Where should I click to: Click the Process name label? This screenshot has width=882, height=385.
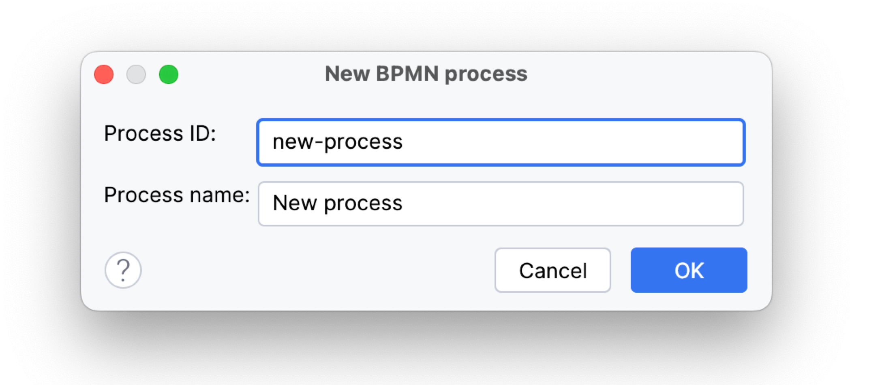177,195
